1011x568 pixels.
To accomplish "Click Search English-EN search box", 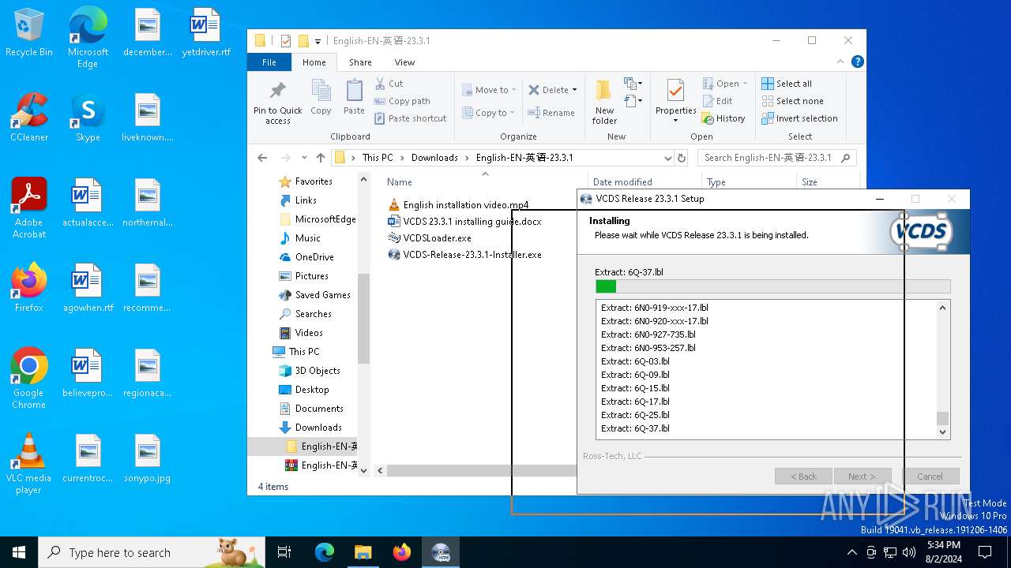I will 777,158.
